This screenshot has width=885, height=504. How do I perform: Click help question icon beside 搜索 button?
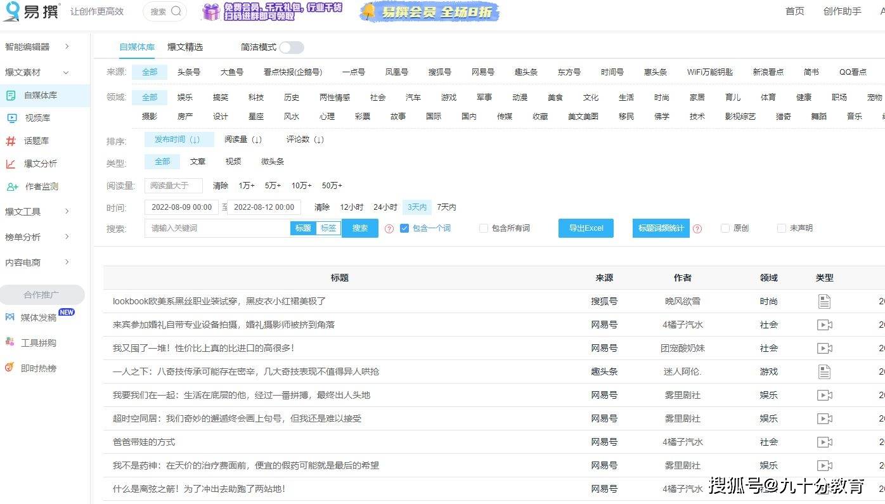(389, 229)
